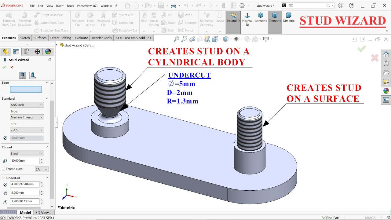The image size is (391, 220).
Task: Open the PhotoView 360 menu
Action: tap(87, 6)
